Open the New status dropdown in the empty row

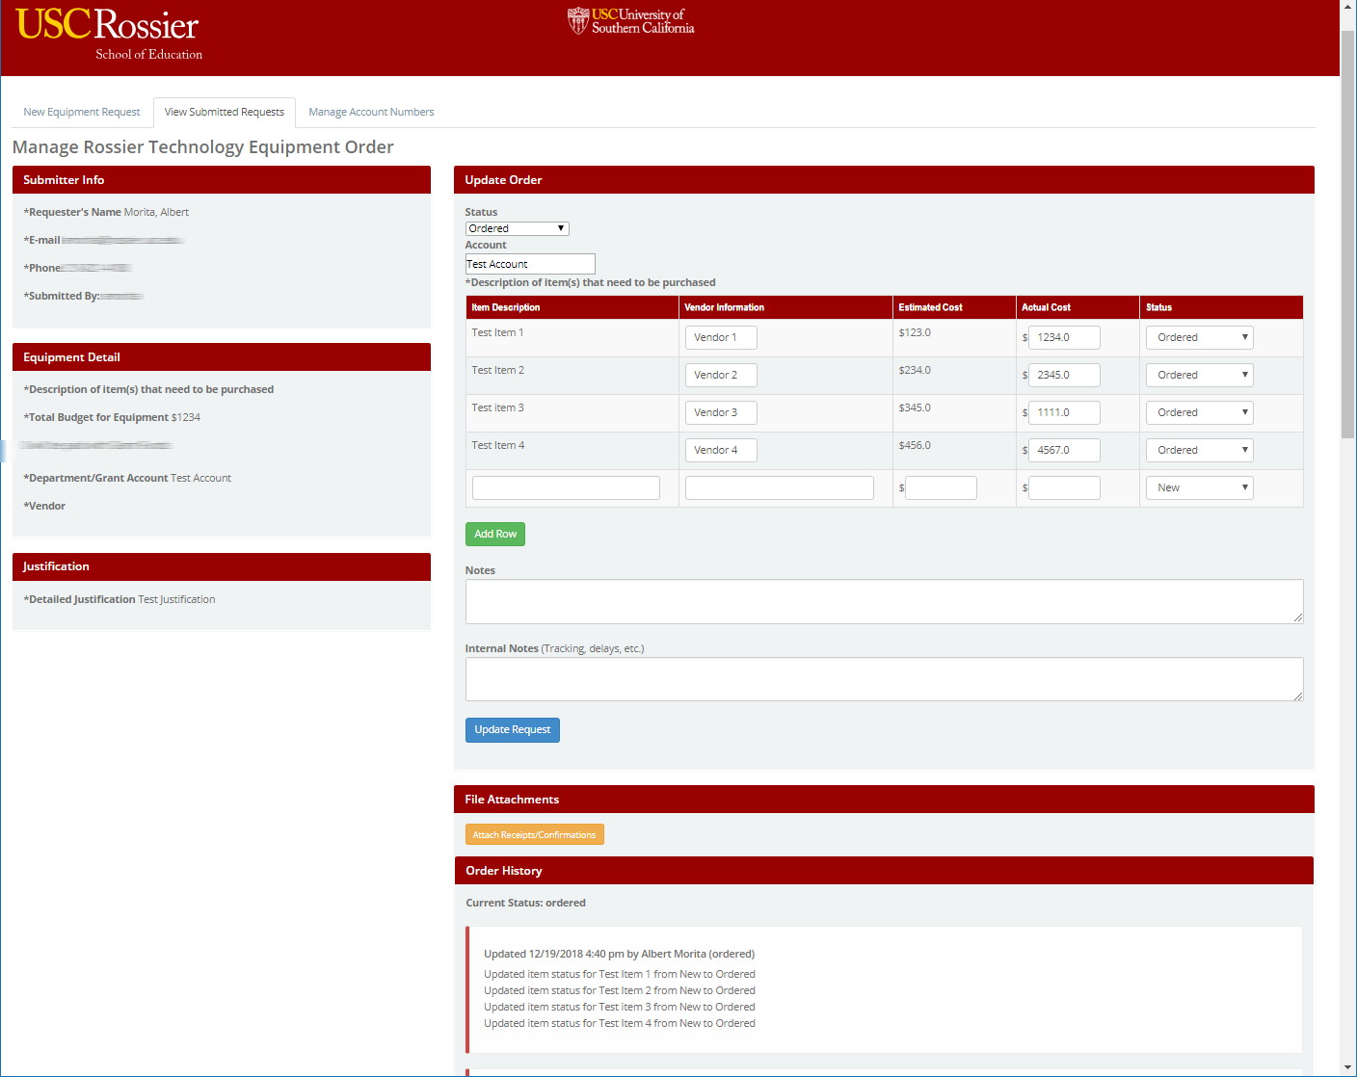[x=1199, y=488]
